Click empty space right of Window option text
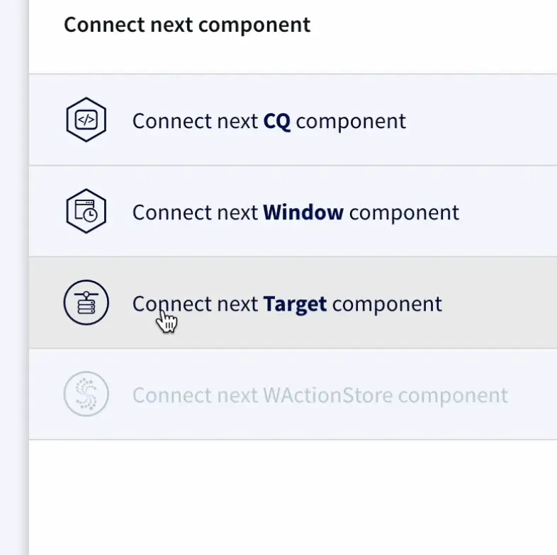Image resolution: width=557 pixels, height=555 pixels. tap(510, 212)
